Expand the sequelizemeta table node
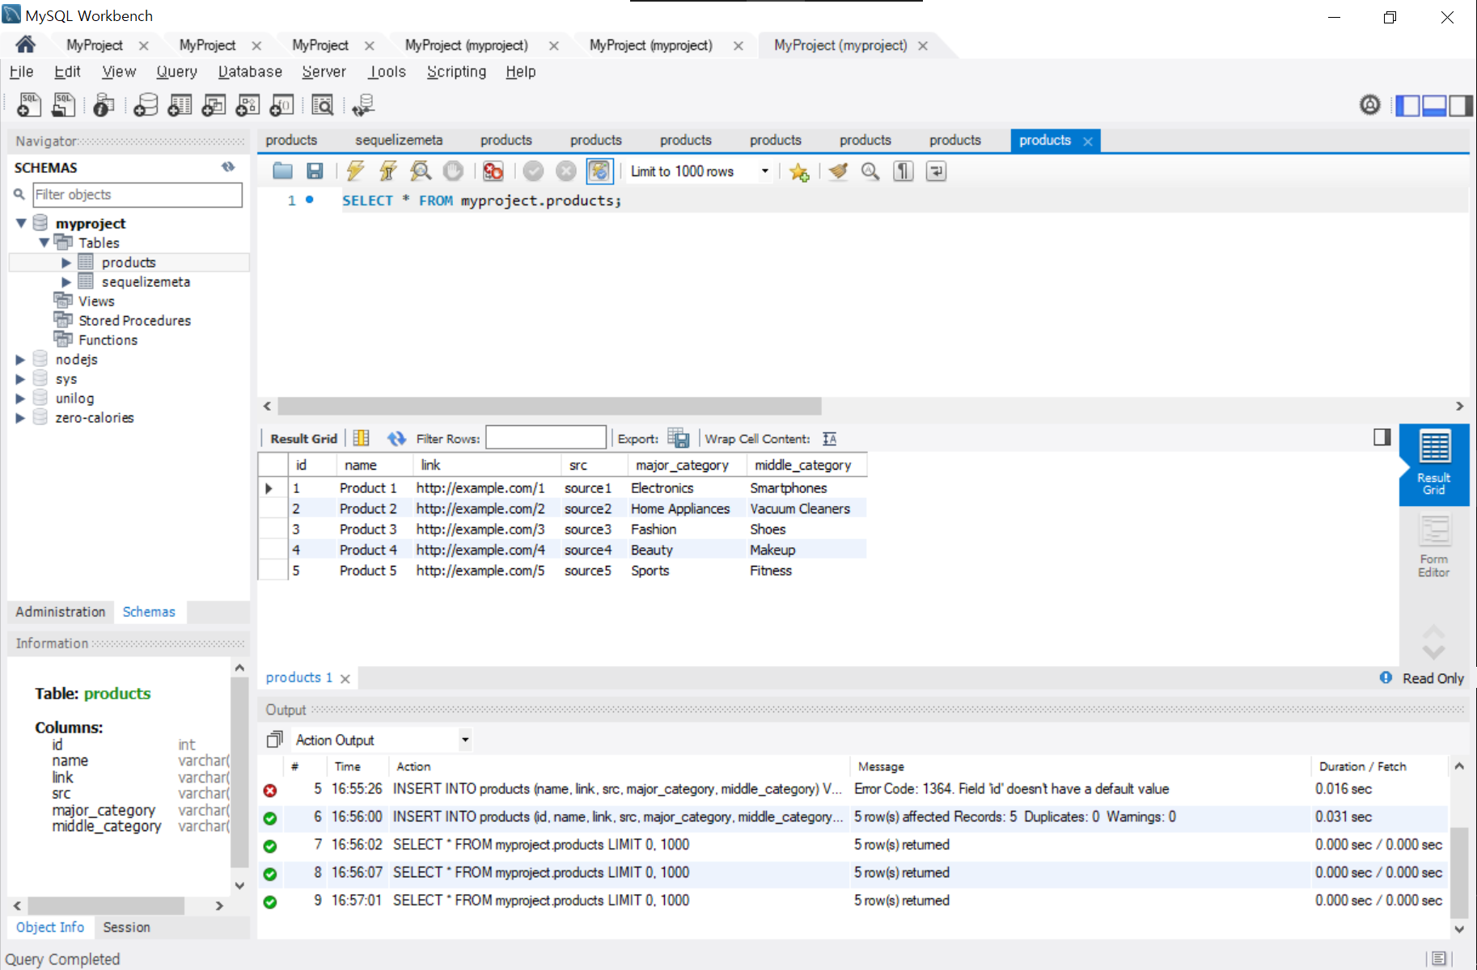 click(66, 281)
